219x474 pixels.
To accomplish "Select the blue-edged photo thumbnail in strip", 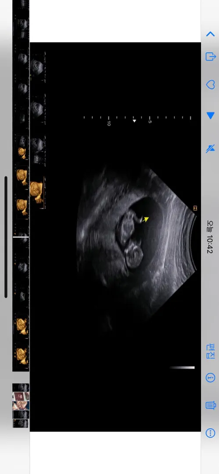I will pyautogui.click(x=21, y=406).
